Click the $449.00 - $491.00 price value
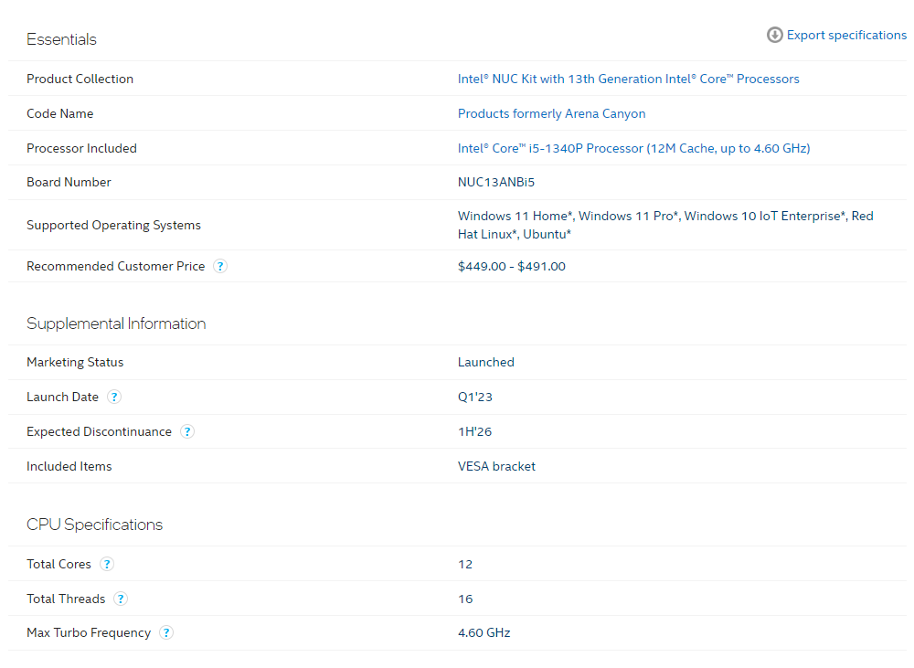 pyautogui.click(x=511, y=266)
